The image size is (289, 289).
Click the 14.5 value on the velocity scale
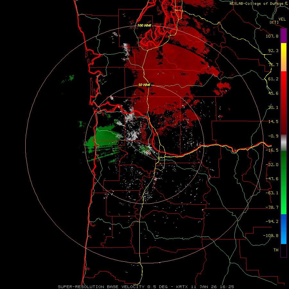[x=273, y=122]
